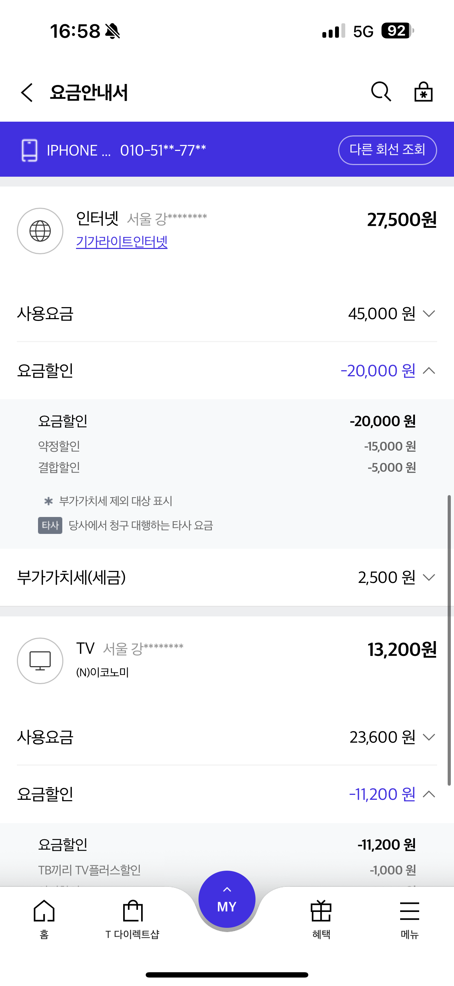Tap the back arrow icon

tap(27, 93)
